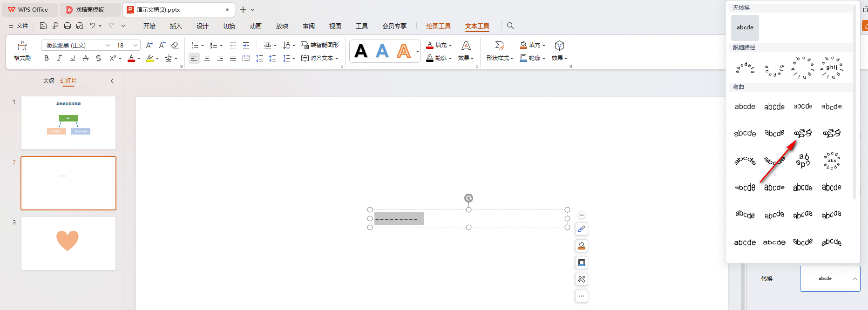Click the Save icon in the quick access bar

(x=43, y=26)
